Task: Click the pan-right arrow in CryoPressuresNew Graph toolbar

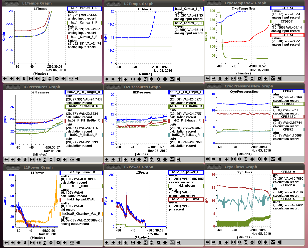Action: [214, 159]
